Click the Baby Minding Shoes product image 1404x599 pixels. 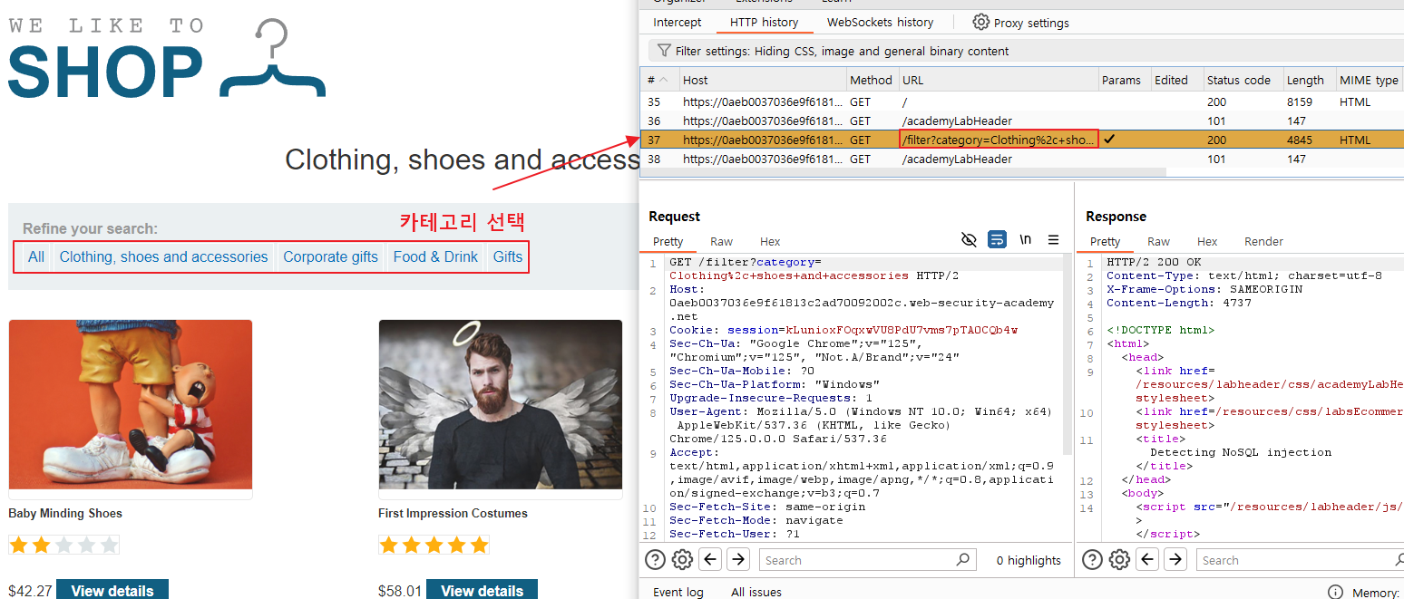coord(131,405)
